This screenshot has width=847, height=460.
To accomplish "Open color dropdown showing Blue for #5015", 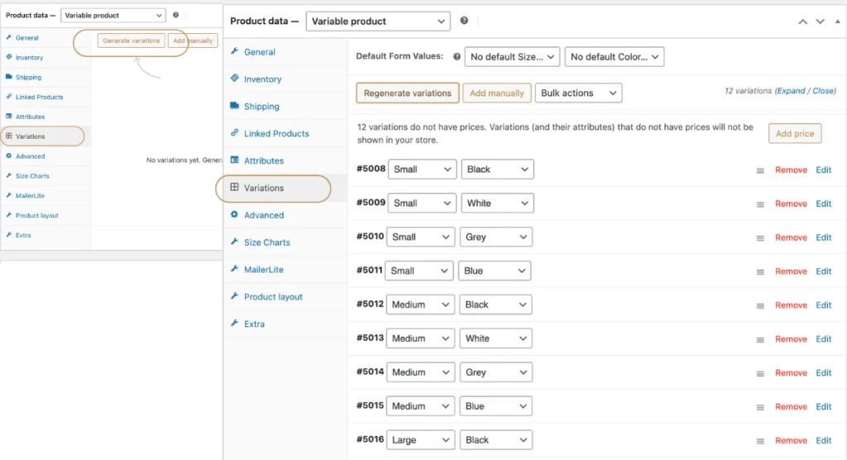I will click(496, 406).
